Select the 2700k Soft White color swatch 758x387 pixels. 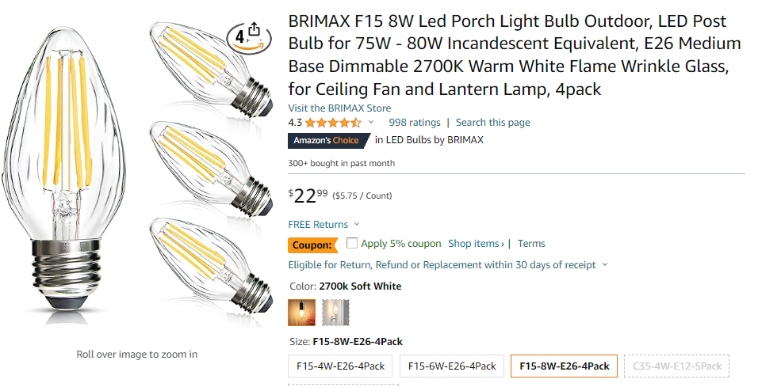click(301, 313)
